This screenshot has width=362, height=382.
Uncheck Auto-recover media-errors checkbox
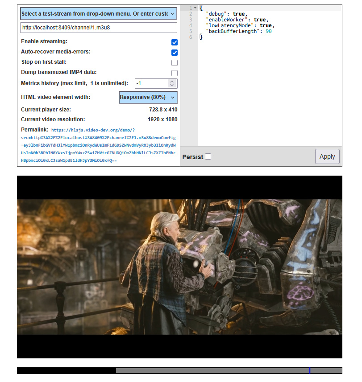(x=175, y=53)
